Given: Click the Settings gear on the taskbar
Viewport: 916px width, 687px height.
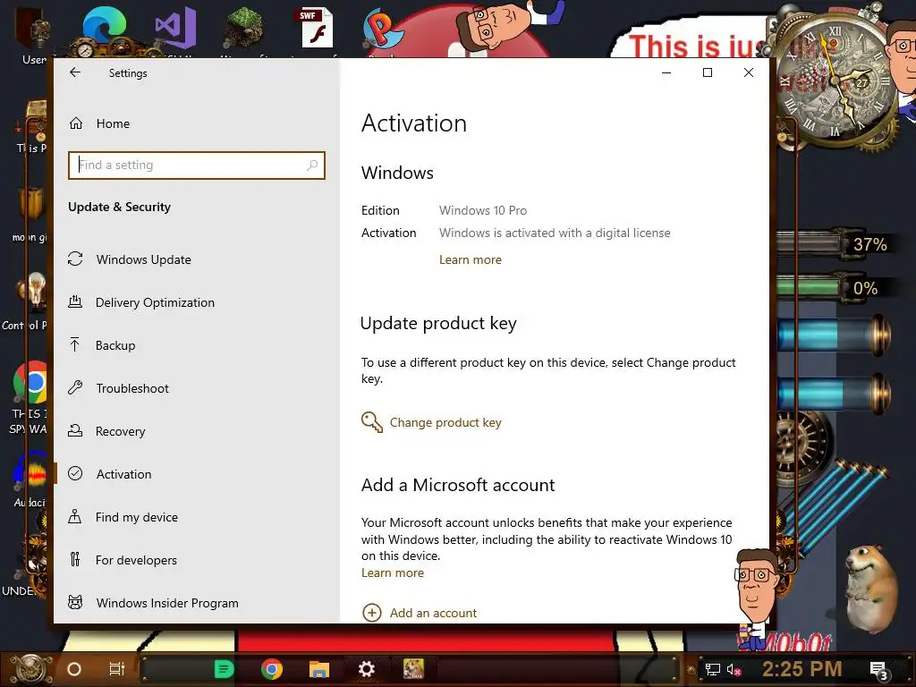Looking at the screenshot, I should coord(366,669).
